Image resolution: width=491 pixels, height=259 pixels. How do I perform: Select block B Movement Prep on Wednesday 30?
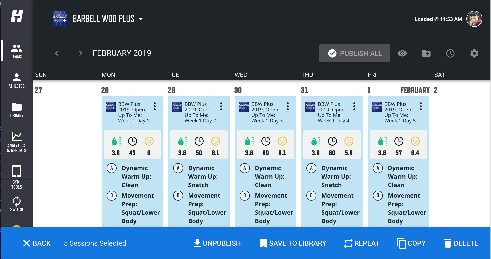pos(266,208)
